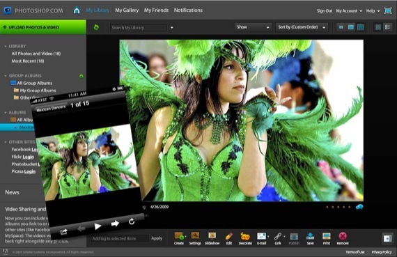The width and height of the screenshot is (397, 257).
Task: Open Terms of Use link
Action: (x=355, y=252)
